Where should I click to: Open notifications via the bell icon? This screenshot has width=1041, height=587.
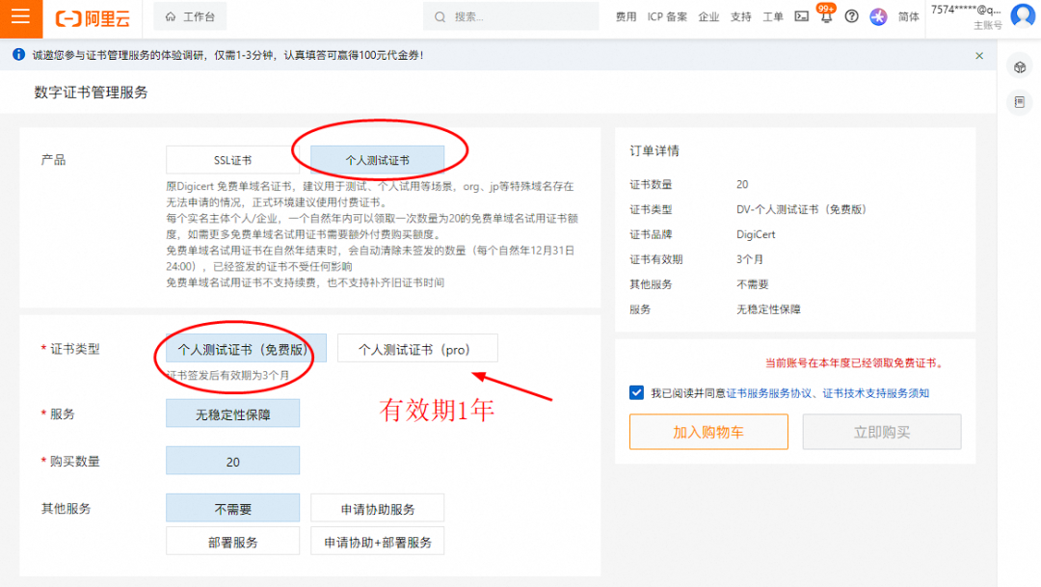826,16
